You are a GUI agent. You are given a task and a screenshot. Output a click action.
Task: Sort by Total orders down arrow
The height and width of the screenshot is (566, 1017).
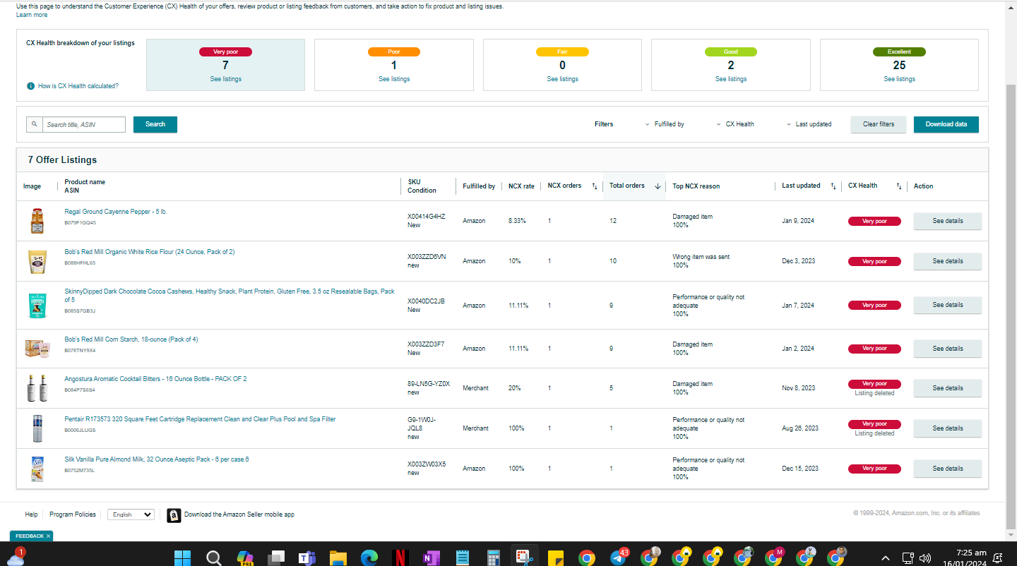[658, 186]
